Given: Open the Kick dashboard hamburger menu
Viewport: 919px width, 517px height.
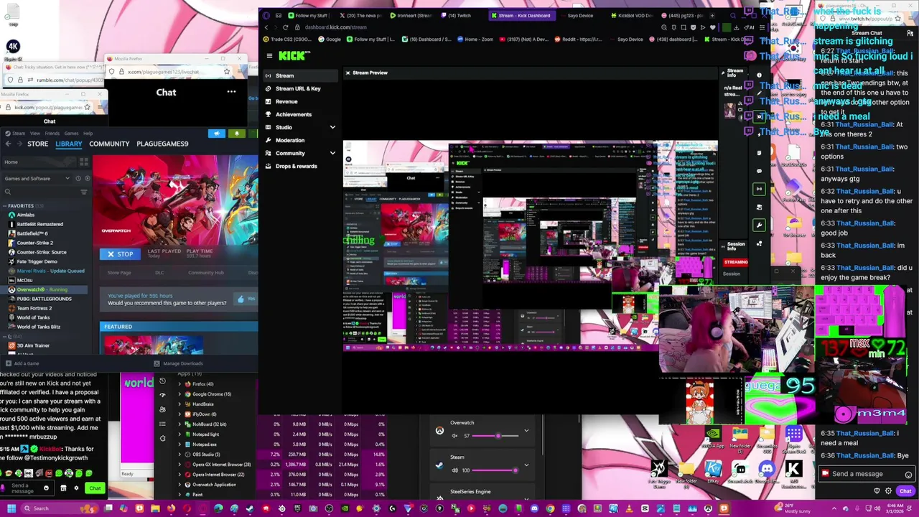Looking at the screenshot, I should 269,55.
